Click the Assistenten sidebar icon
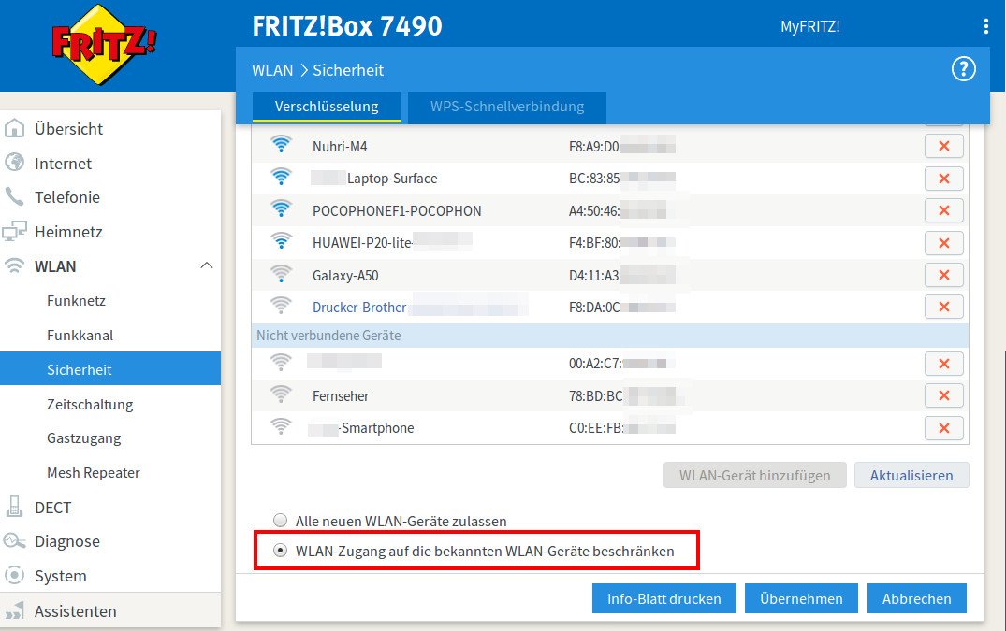 pos(14,610)
